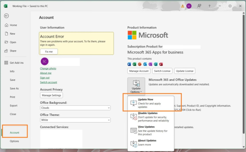Select Info in the sidebar

tap(12, 72)
